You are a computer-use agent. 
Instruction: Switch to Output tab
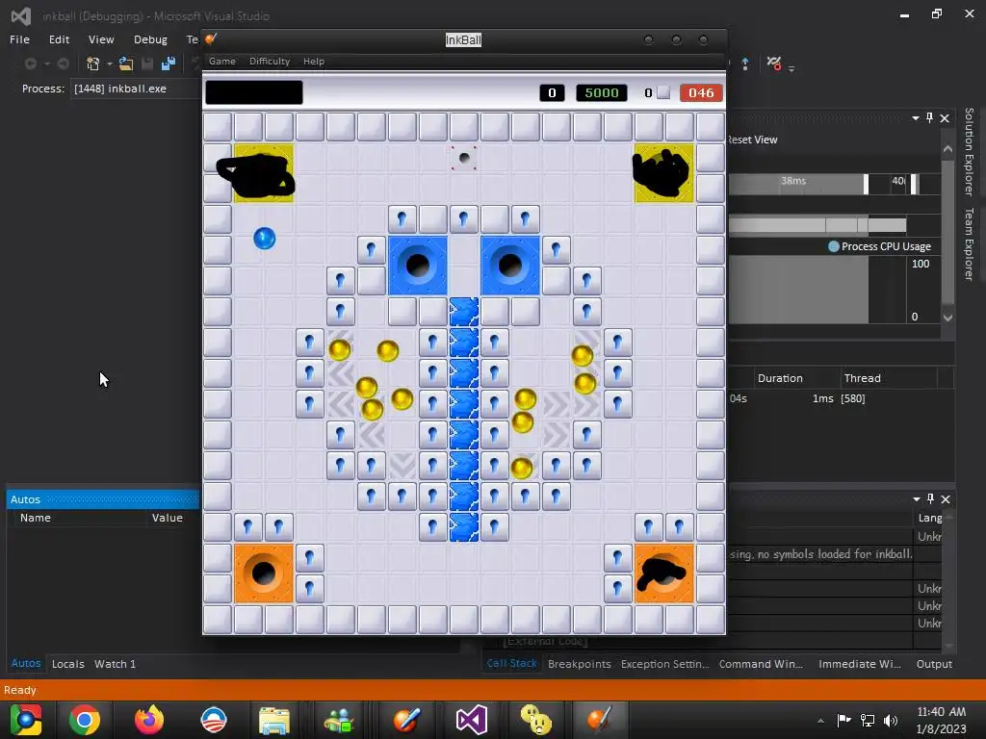coord(934,664)
